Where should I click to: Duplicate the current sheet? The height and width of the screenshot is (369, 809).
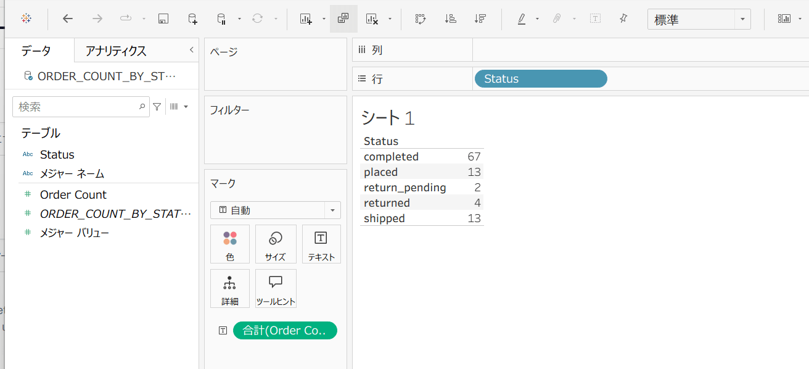click(x=343, y=19)
